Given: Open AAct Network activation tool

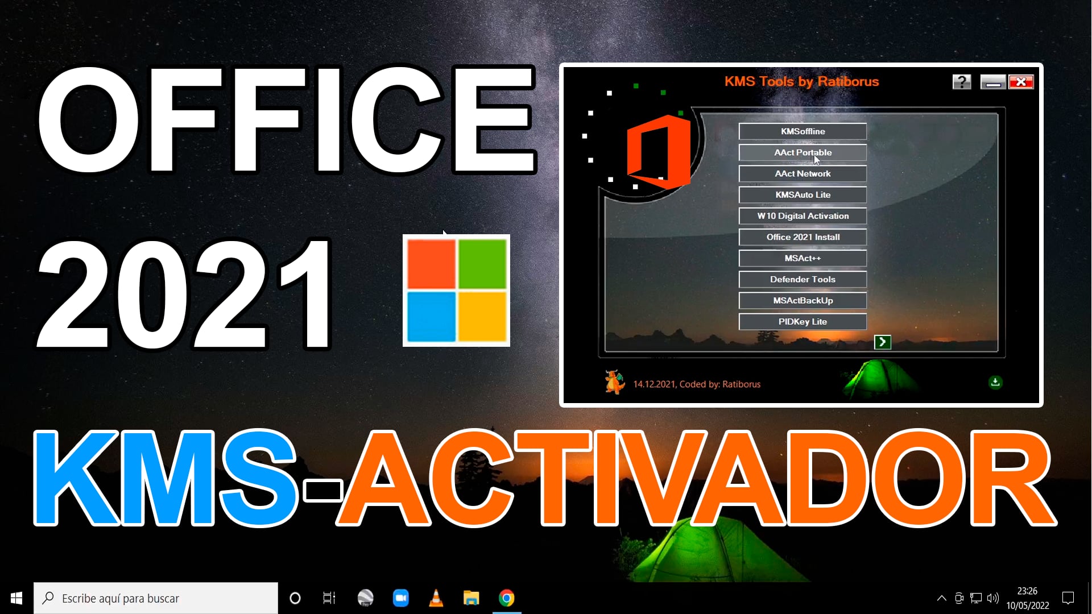Looking at the screenshot, I should (803, 173).
